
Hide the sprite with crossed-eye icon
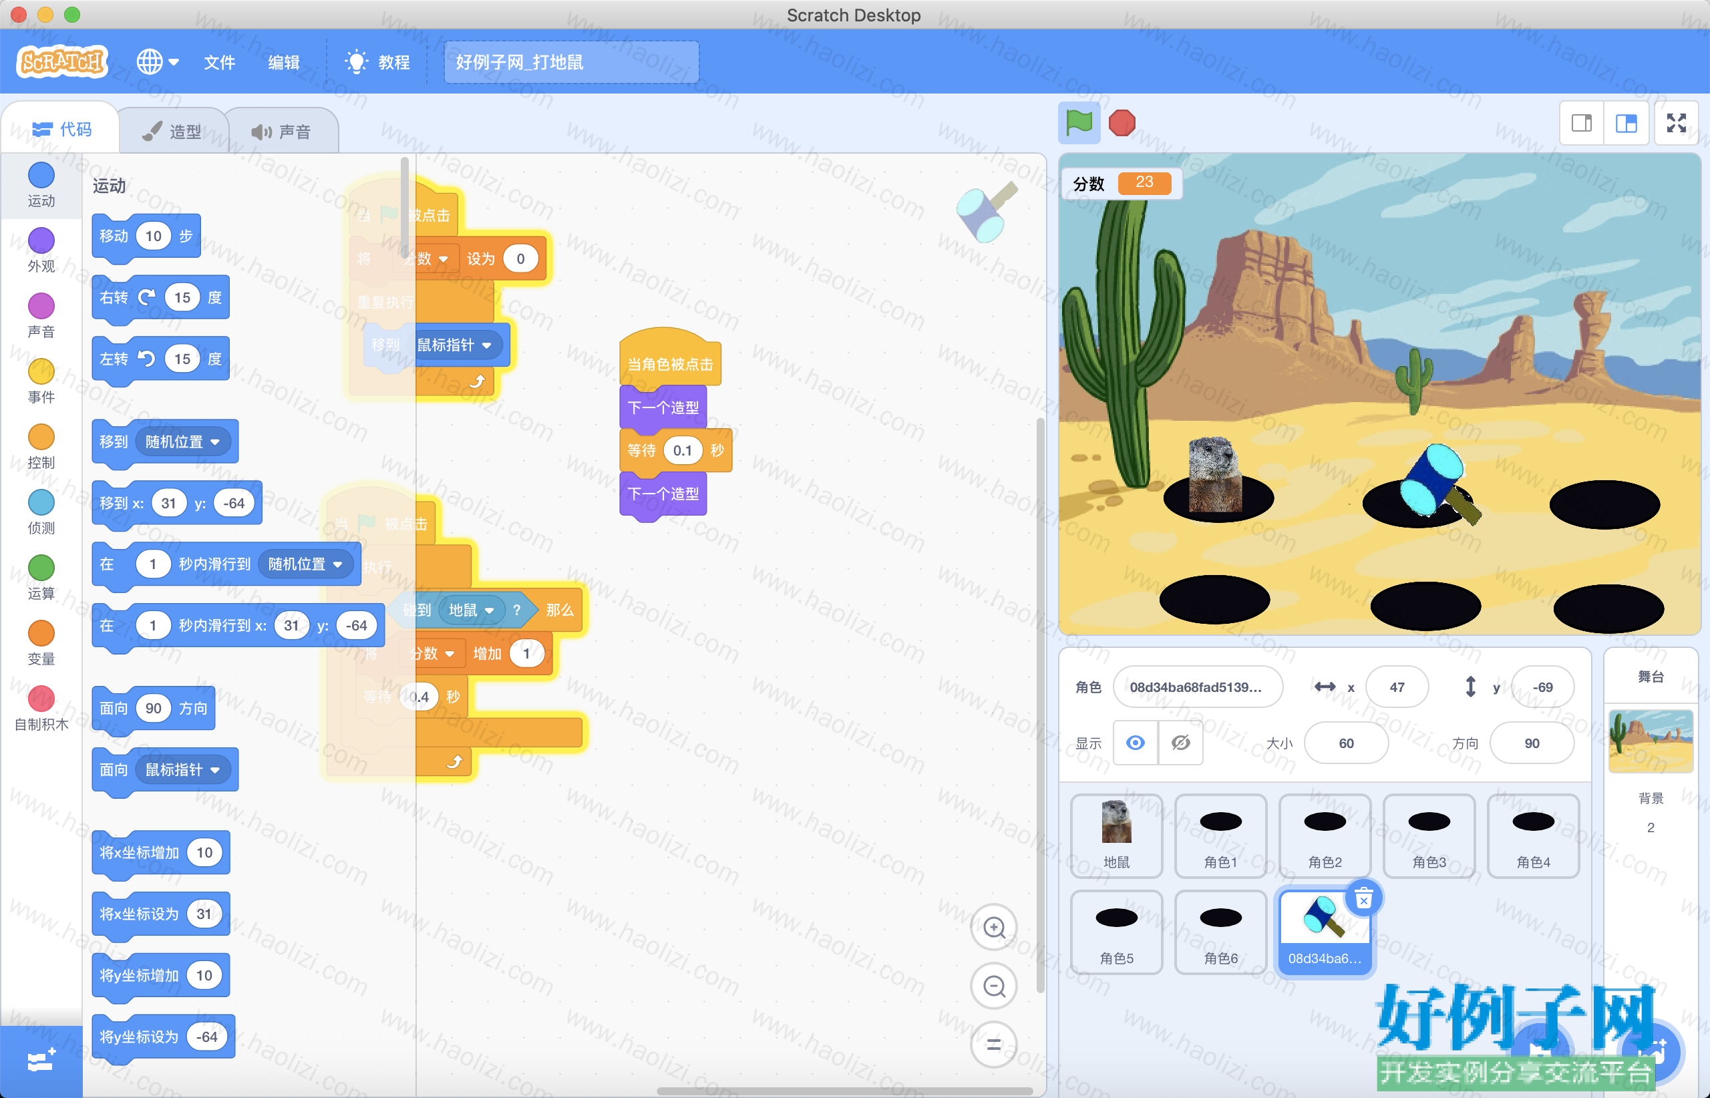point(1181,743)
